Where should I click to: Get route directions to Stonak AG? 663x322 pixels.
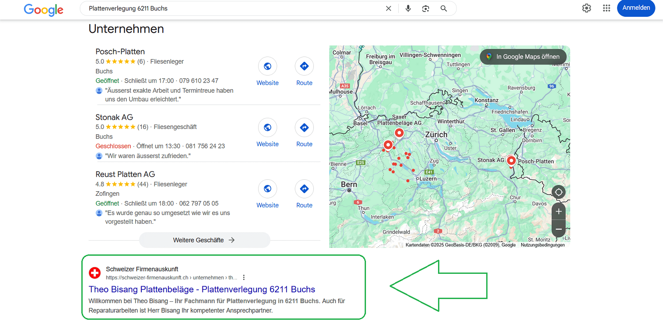[304, 128]
